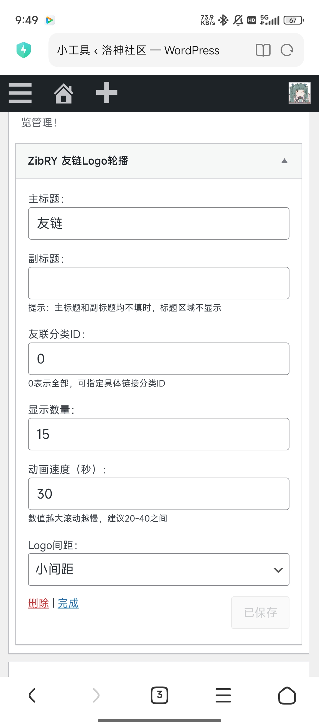Image resolution: width=319 pixels, height=727 pixels.
Task: Click the 主标题 input containing 友链
Action: click(x=158, y=224)
